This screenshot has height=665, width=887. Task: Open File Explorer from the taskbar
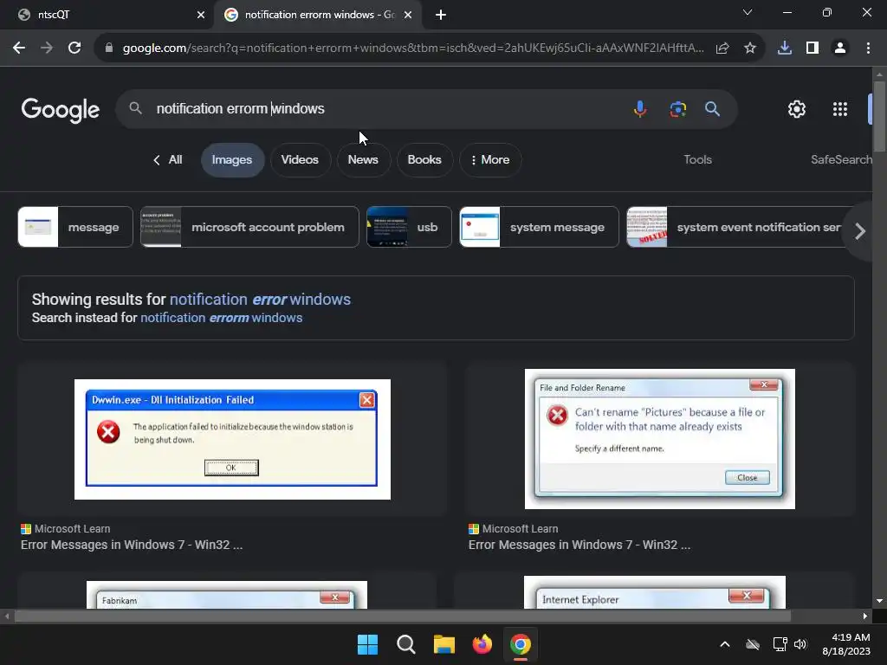click(444, 644)
